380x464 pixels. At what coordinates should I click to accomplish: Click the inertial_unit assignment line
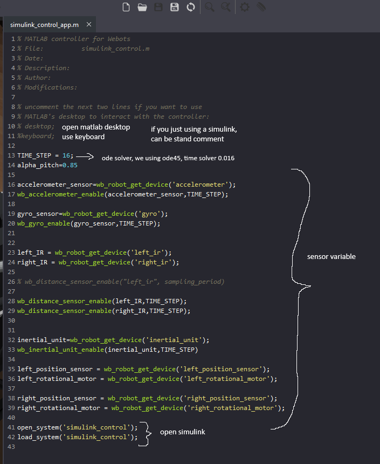(113, 340)
